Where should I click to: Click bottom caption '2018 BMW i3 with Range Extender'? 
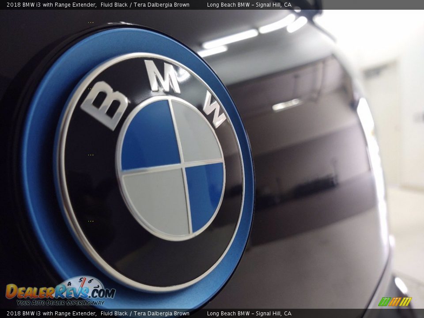pos(52,314)
